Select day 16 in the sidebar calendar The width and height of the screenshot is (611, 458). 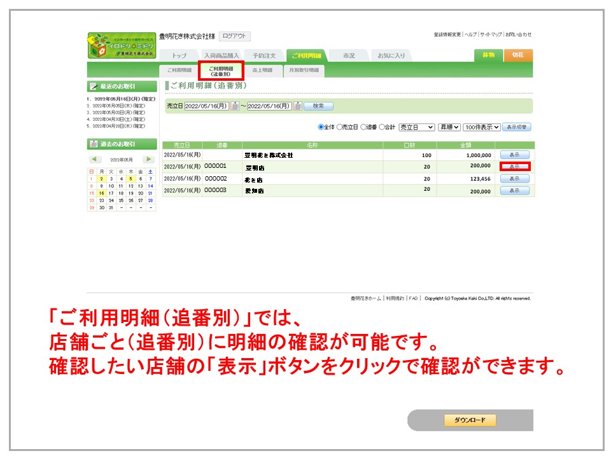101,193
